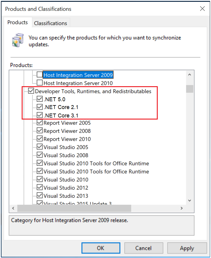Select the Products tab
The width and height of the screenshot is (211, 258).
(x=18, y=23)
